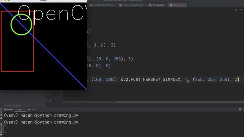Screen dimensions: 244x137
Task: Open the Bookmarks tool window
Action: coord(1,129)
